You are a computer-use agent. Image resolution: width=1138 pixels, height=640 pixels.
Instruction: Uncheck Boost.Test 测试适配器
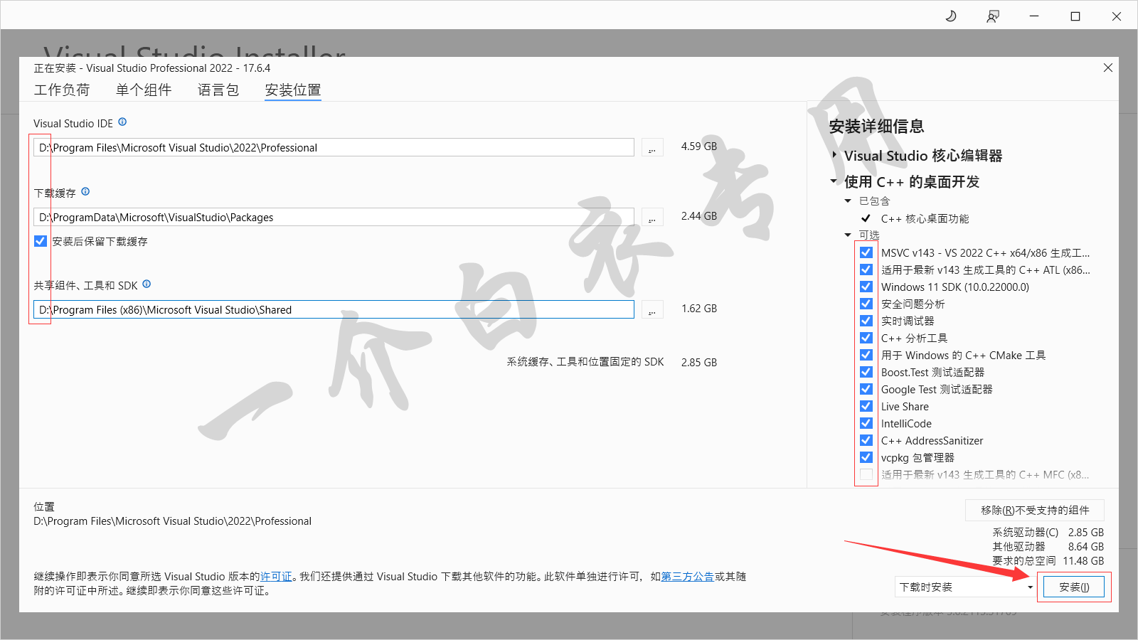(x=866, y=372)
